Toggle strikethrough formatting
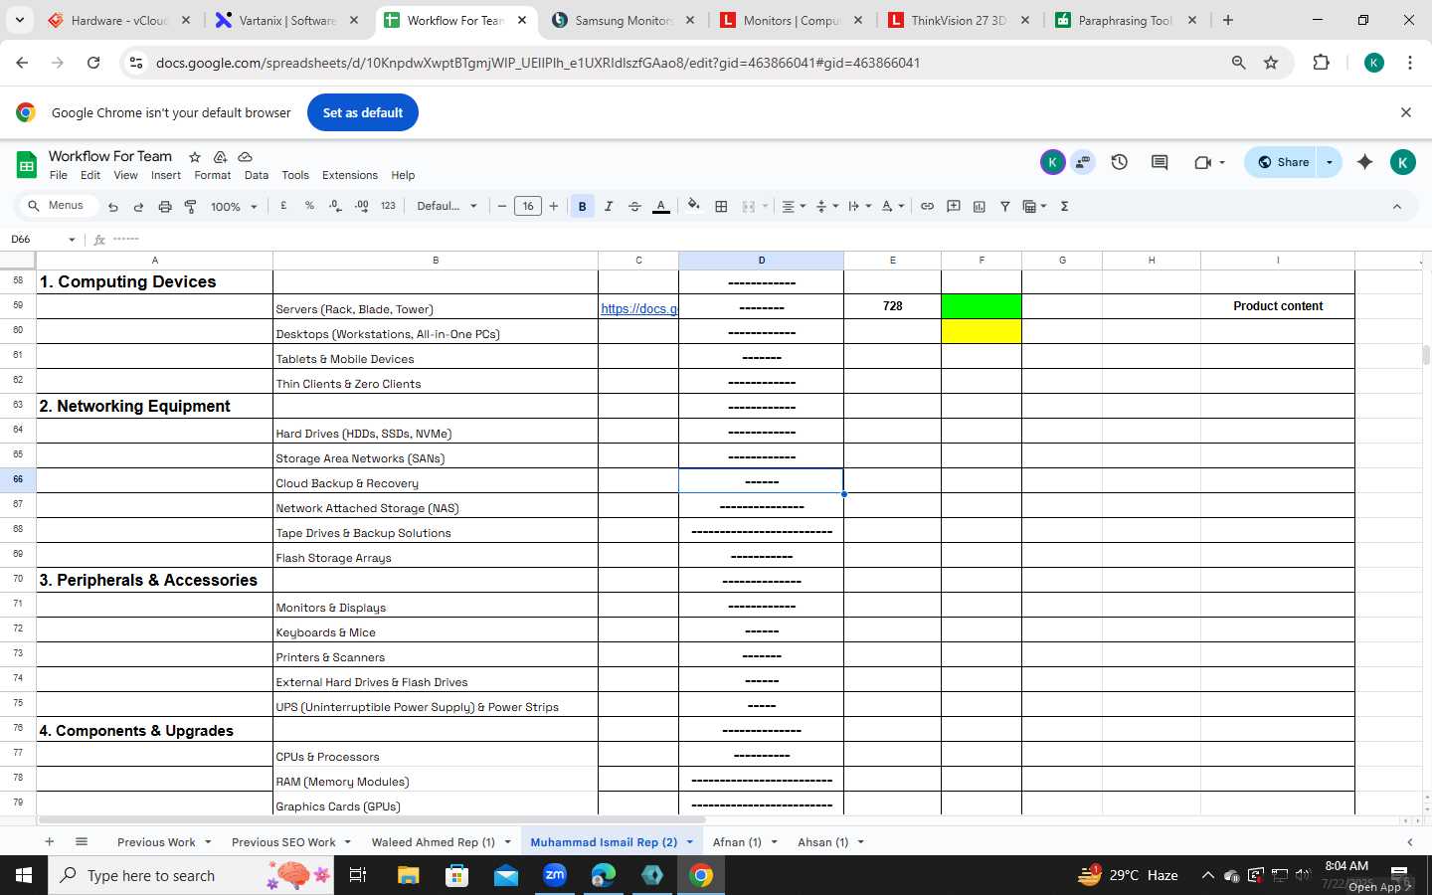The image size is (1432, 895). (x=634, y=206)
